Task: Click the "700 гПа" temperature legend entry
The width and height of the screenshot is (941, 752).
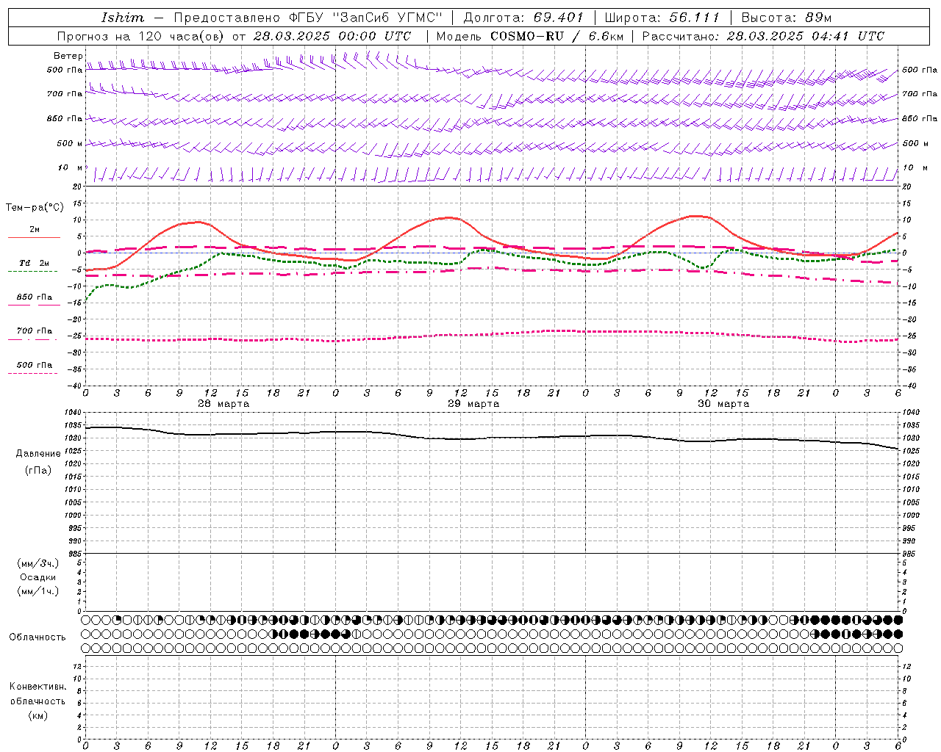Action: [35, 330]
